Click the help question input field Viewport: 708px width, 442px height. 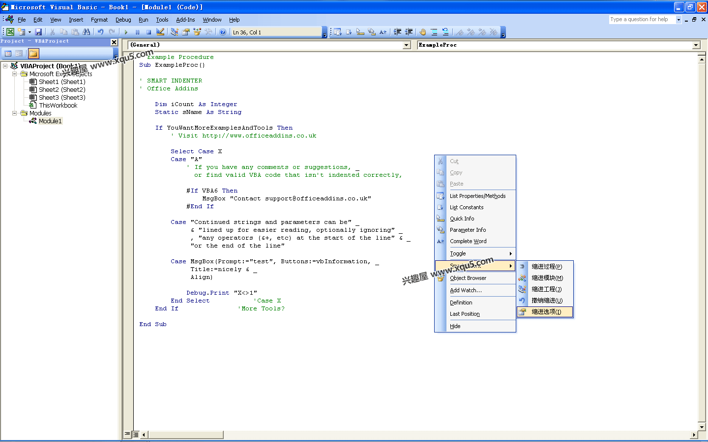tap(642, 20)
